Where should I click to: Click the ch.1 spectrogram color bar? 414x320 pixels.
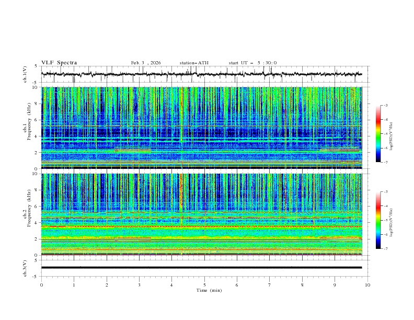coord(378,134)
